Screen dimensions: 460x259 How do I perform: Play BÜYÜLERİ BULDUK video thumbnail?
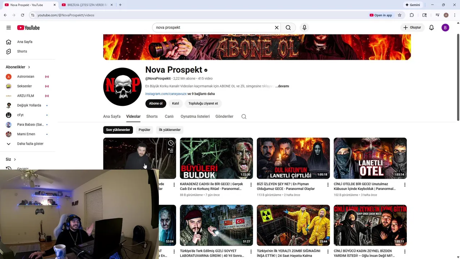(x=216, y=158)
